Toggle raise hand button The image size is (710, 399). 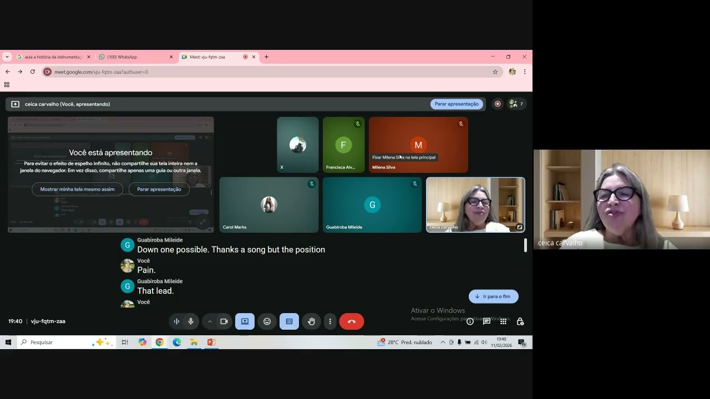(312, 321)
